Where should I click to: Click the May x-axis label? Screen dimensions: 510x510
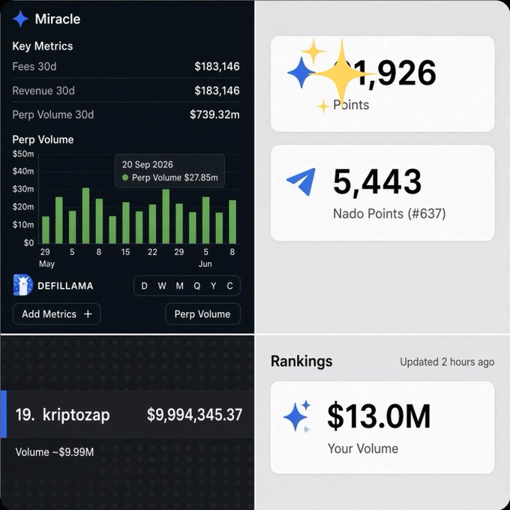pyautogui.click(x=46, y=264)
